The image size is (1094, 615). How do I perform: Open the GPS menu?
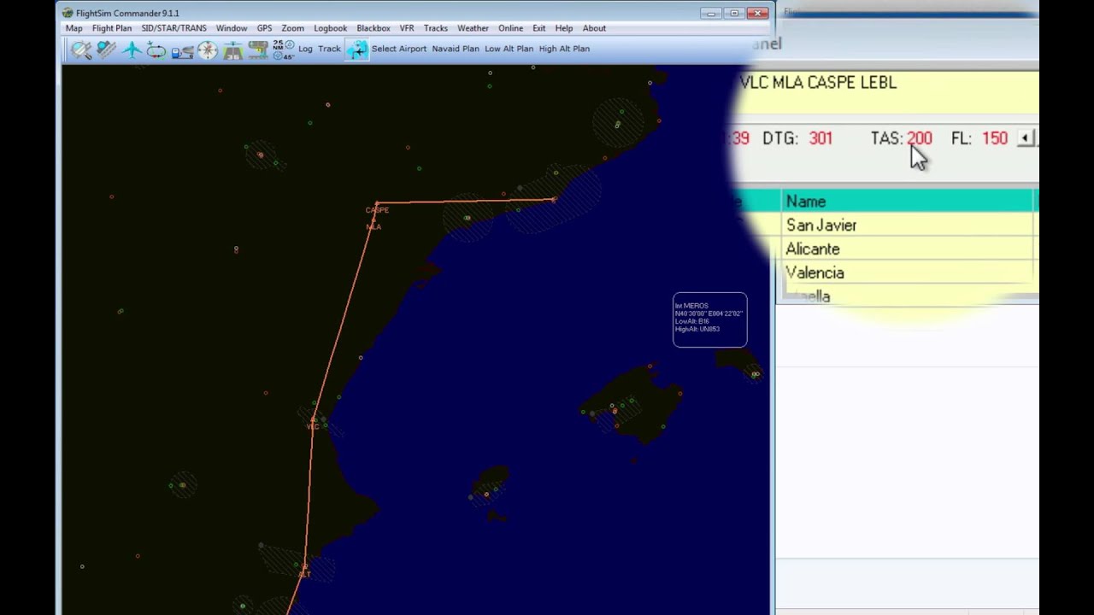(x=264, y=28)
